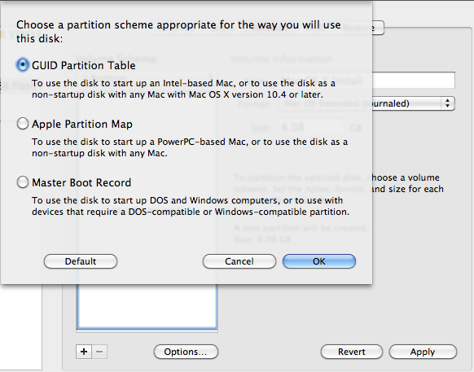Cancel the partition scheme sheet
Image resolution: width=474 pixels, height=372 pixels.
pyautogui.click(x=239, y=261)
